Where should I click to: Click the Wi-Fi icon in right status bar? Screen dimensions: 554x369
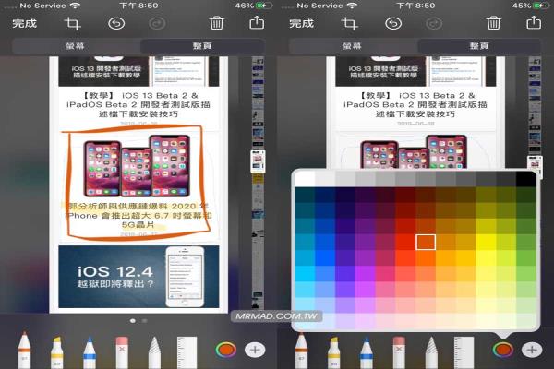click(x=352, y=6)
